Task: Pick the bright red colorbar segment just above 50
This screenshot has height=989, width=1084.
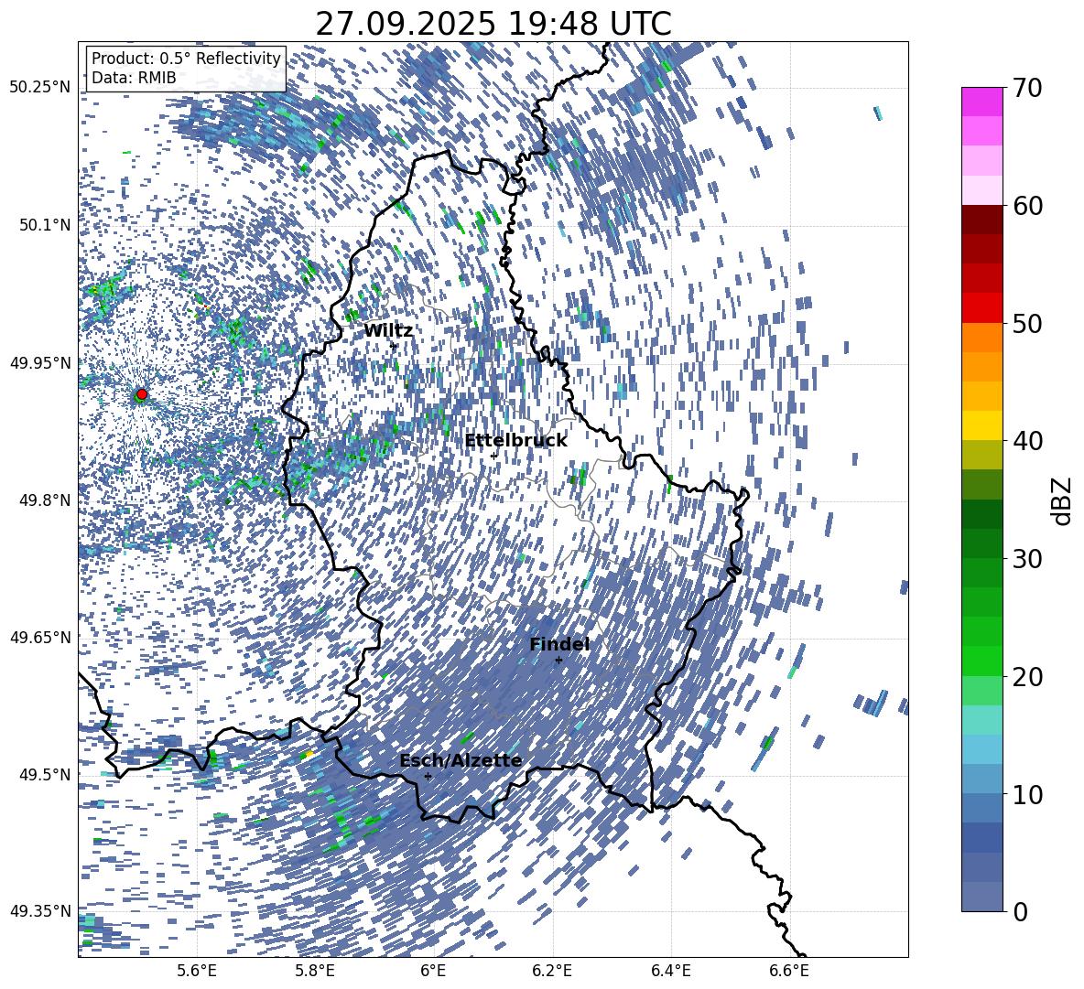Action: point(981,308)
